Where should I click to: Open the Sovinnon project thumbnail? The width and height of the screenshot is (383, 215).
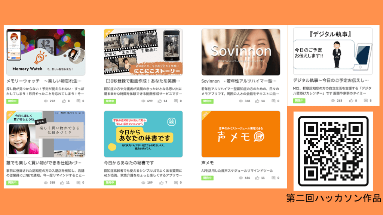pyautogui.click(x=240, y=52)
